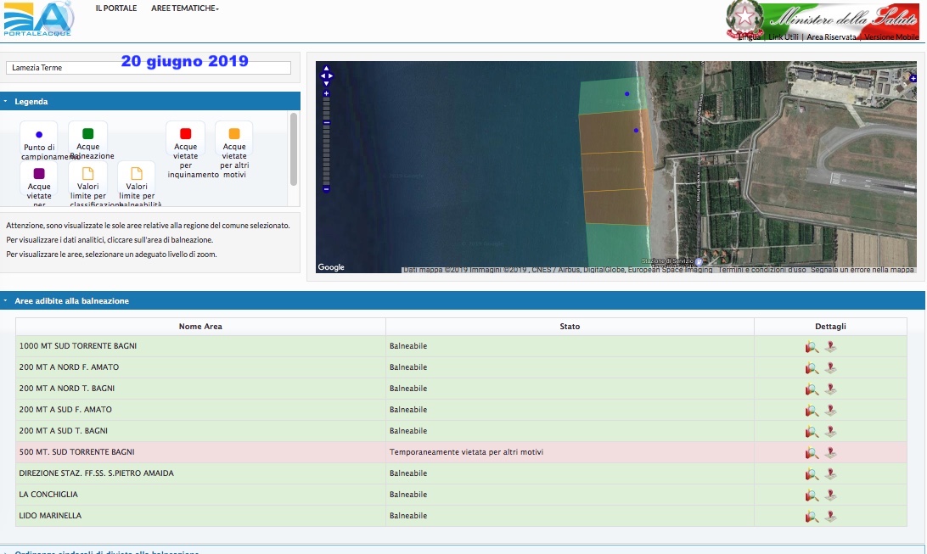Image resolution: width=927 pixels, height=554 pixels.
Task: Zoom in the map with plus button
Action: (326, 93)
